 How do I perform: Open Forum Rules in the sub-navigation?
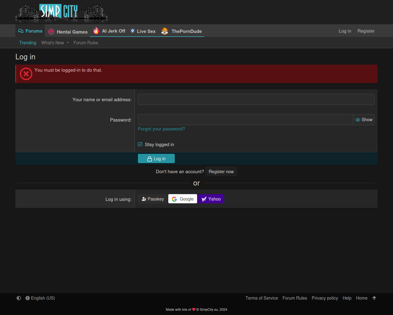(x=86, y=43)
